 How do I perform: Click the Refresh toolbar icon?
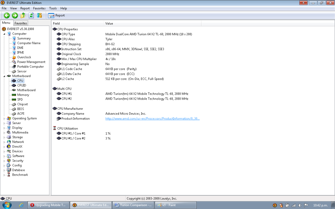click(x=31, y=15)
